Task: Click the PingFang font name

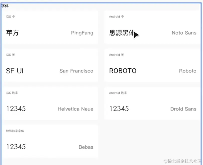Action: pos(82,33)
